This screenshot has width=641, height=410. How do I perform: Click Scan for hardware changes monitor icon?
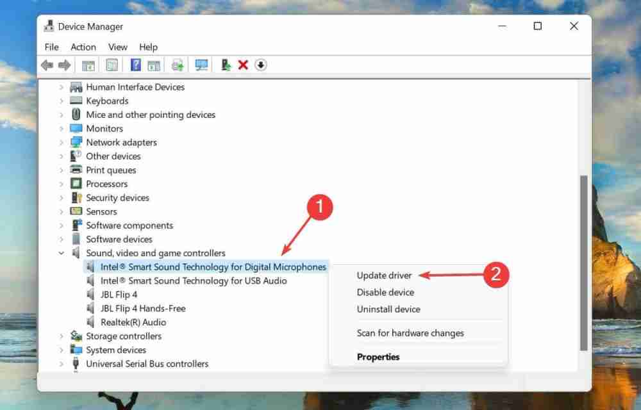pos(201,65)
